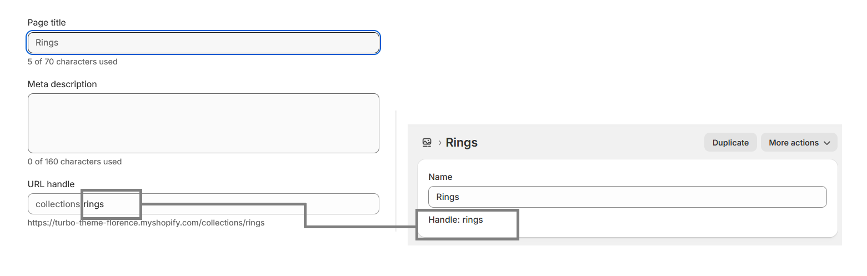Click the breadcrumb menu icon beside Rings
The height and width of the screenshot is (276, 867).
[427, 143]
